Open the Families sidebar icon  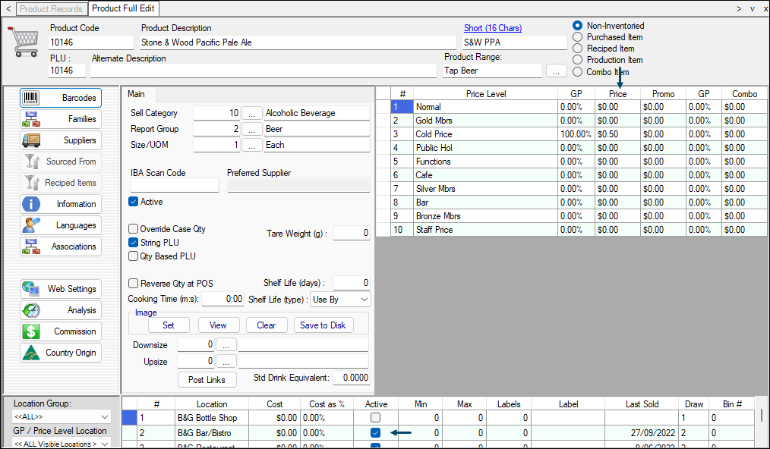(31, 119)
